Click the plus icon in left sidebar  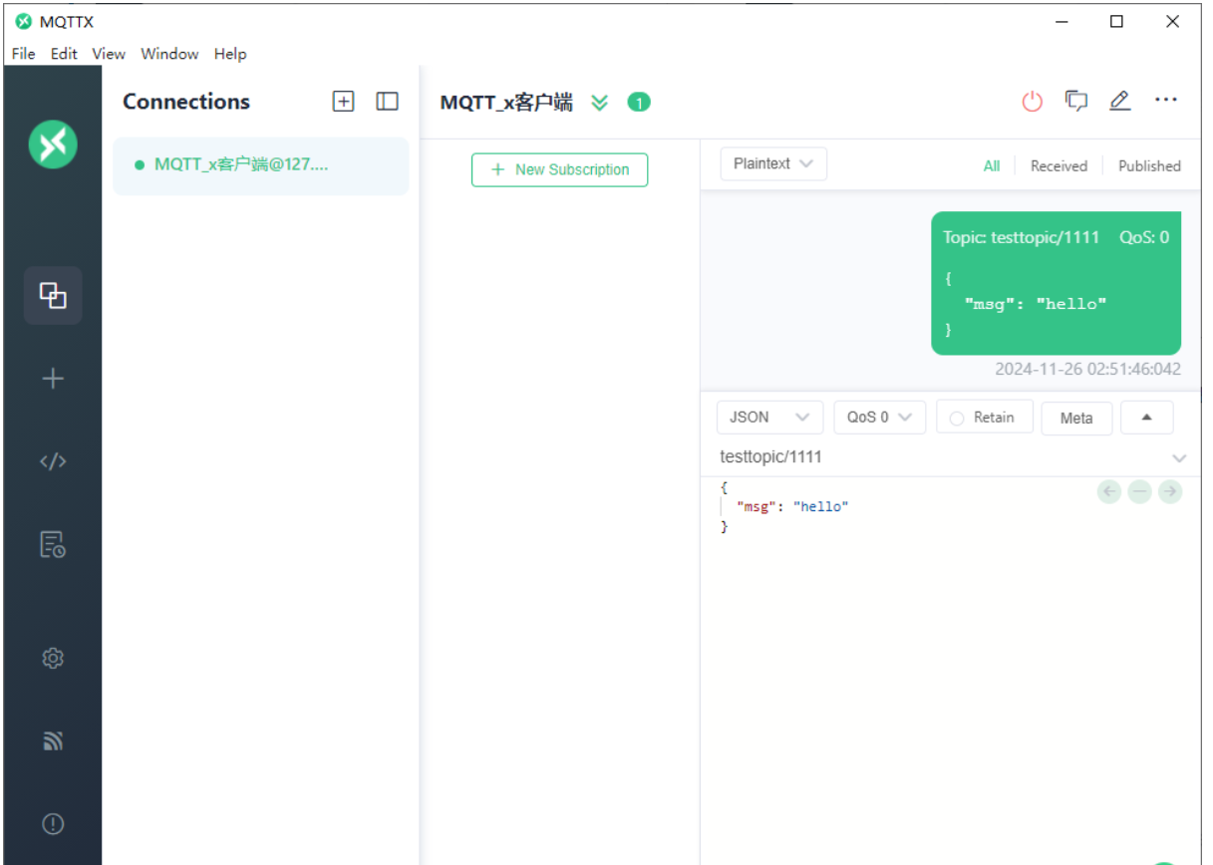[x=53, y=379]
